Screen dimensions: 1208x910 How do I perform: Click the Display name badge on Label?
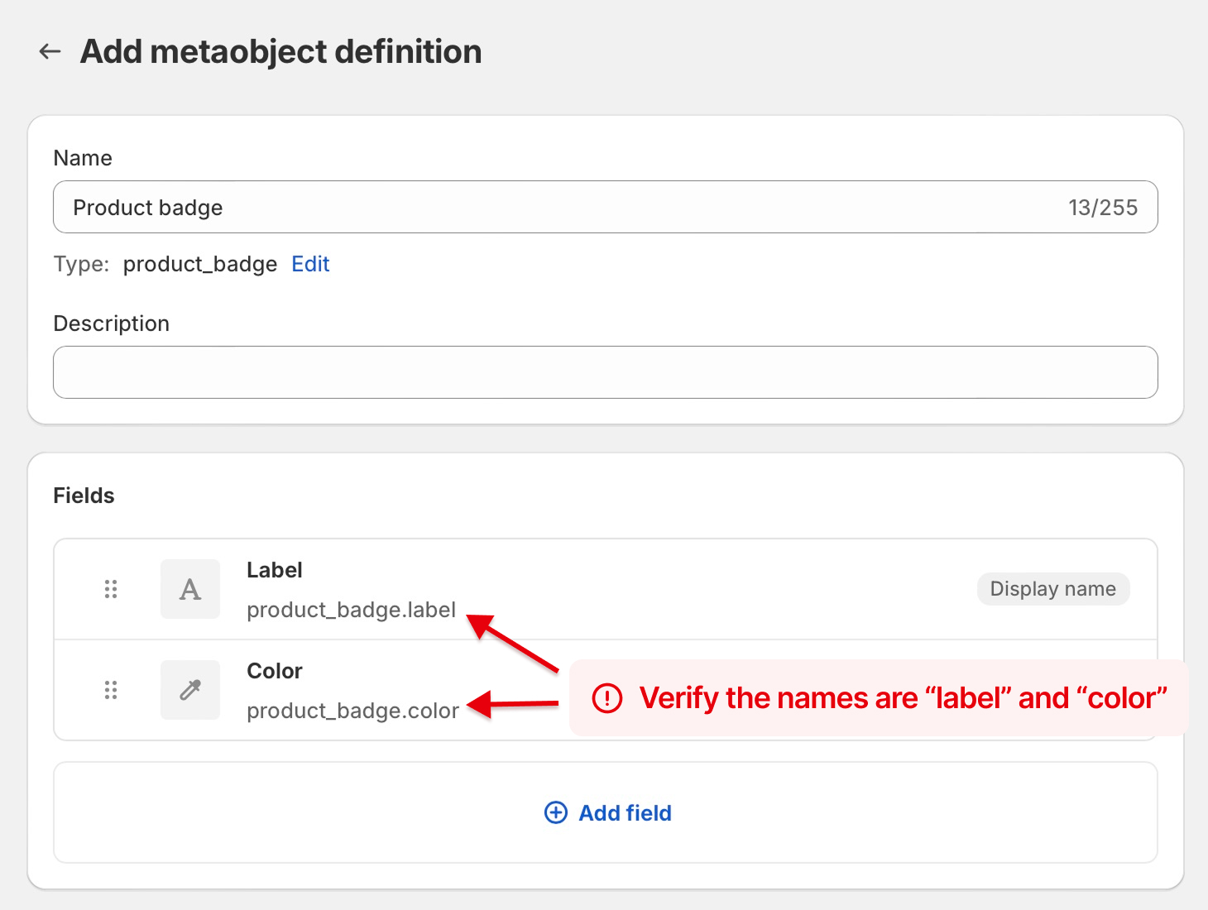[x=1052, y=589]
